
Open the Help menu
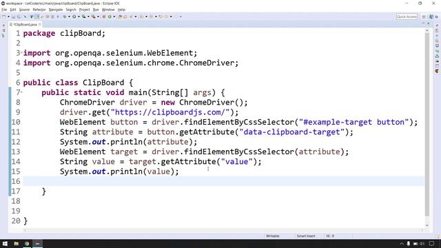[x=121, y=10]
